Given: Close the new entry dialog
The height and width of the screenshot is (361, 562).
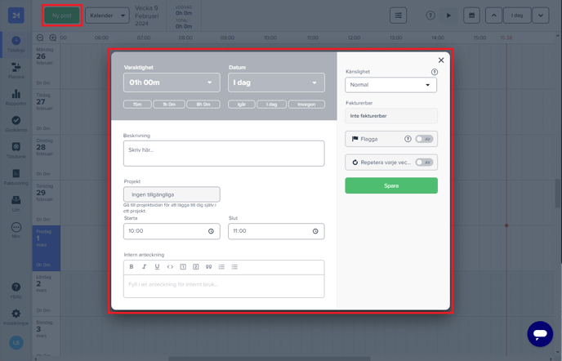Looking at the screenshot, I should tap(441, 60).
